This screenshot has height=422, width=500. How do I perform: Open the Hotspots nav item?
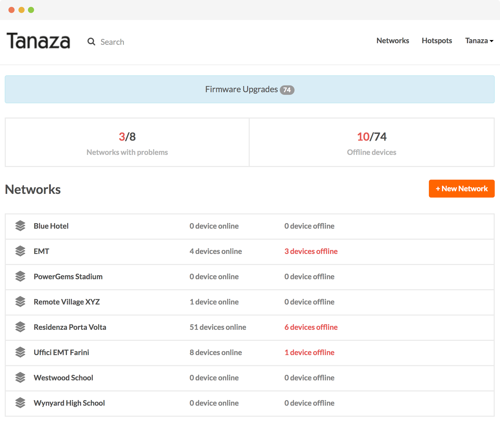(x=437, y=41)
